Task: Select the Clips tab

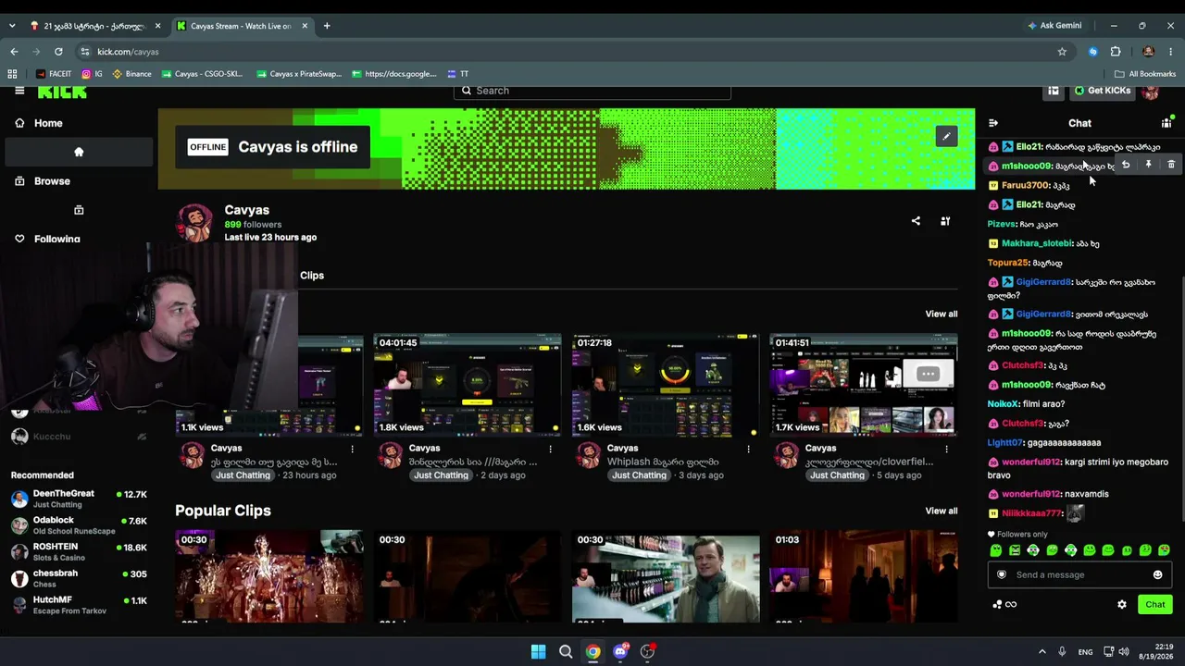Action: tap(312, 276)
